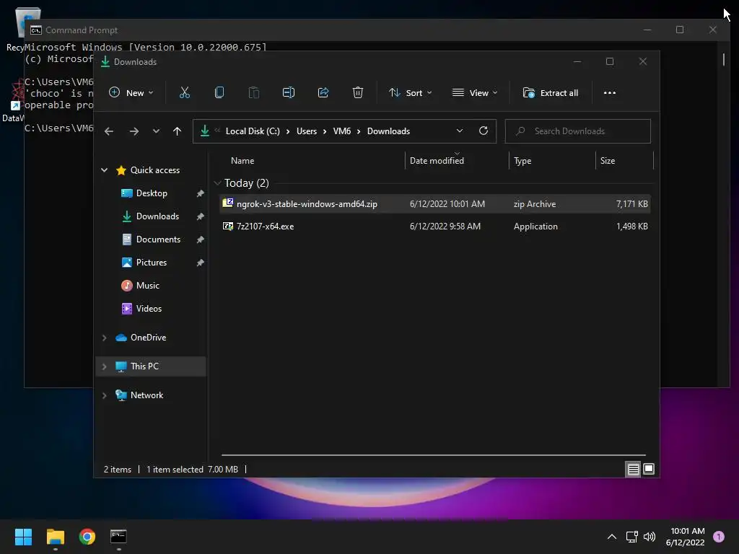The width and height of the screenshot is (739, 554).
Task: Click the Search Downloads field
Action: [x=578, y=131]
